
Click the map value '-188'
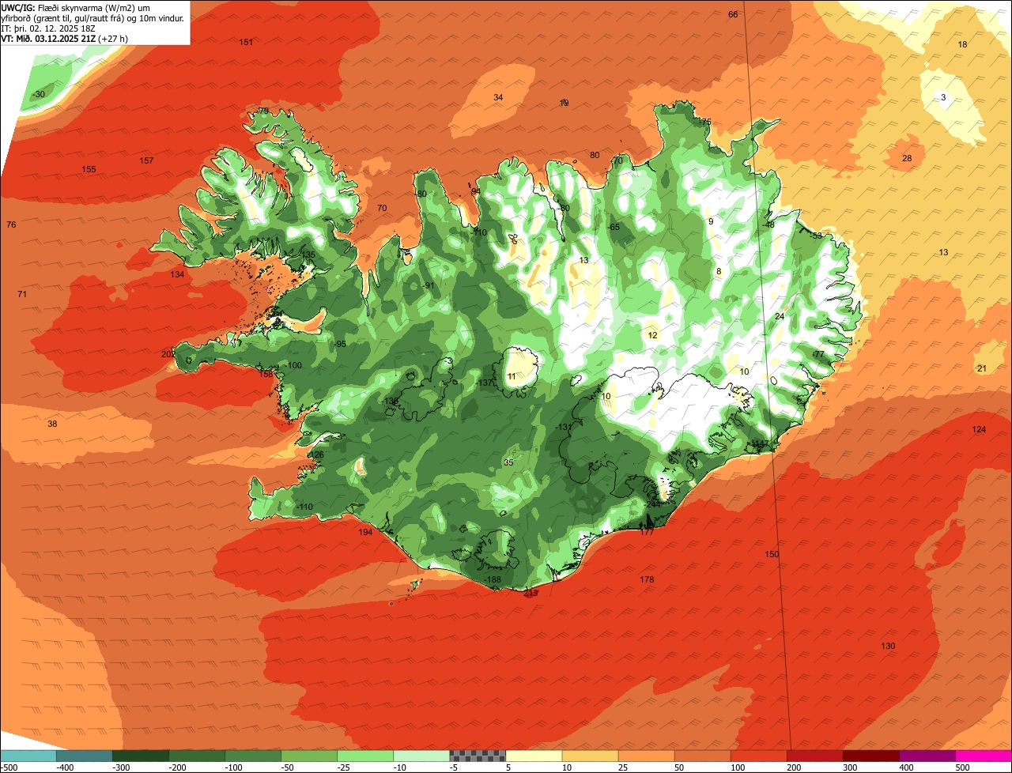click(493, 579)
